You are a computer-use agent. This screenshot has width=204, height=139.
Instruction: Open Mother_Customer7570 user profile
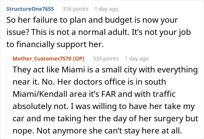(x=42, y=59)
